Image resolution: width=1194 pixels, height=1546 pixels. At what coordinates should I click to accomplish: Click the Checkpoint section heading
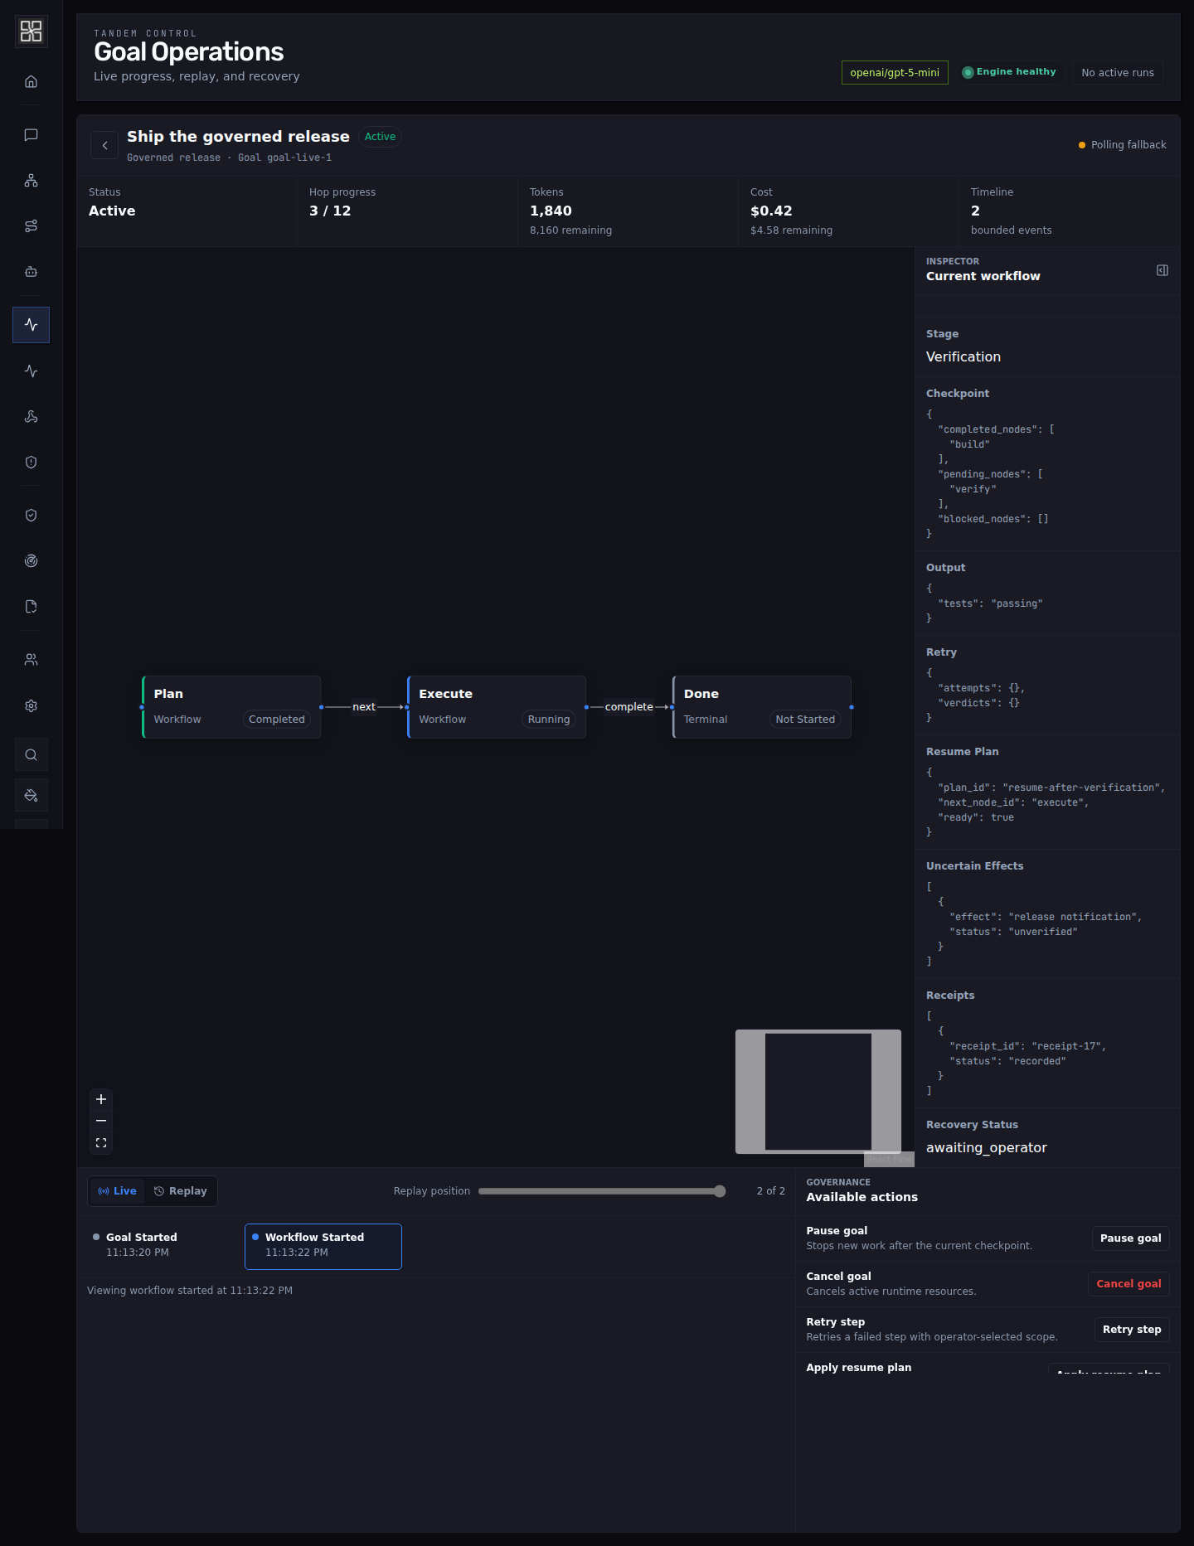point(958,394)
